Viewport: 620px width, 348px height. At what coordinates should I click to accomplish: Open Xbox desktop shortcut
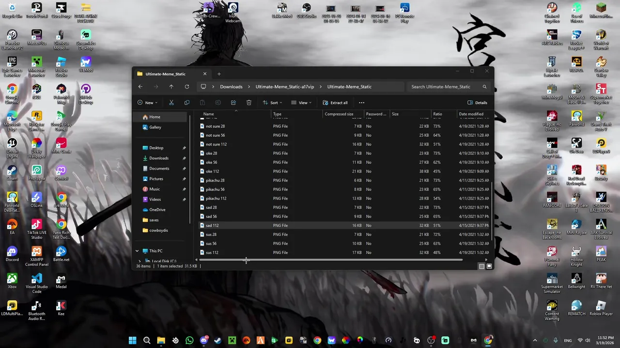[x=12, y=281]
